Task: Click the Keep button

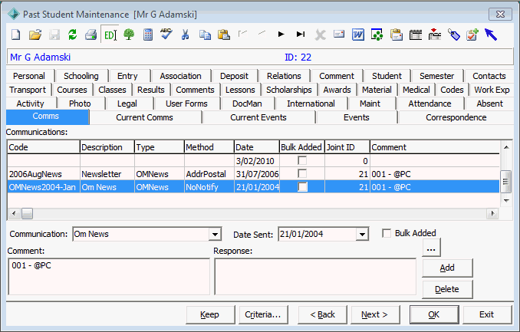Action: 209,314
